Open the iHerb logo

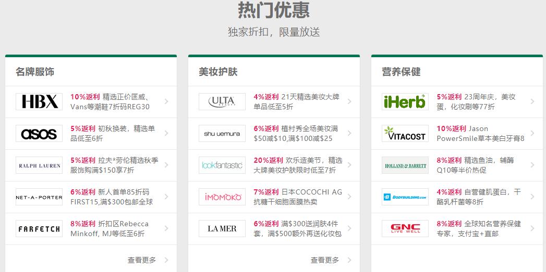point(405,102)
